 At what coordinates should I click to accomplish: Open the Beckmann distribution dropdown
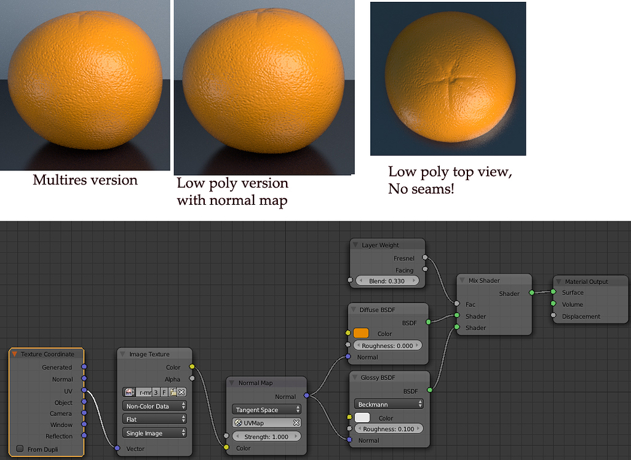pos(389,404)
